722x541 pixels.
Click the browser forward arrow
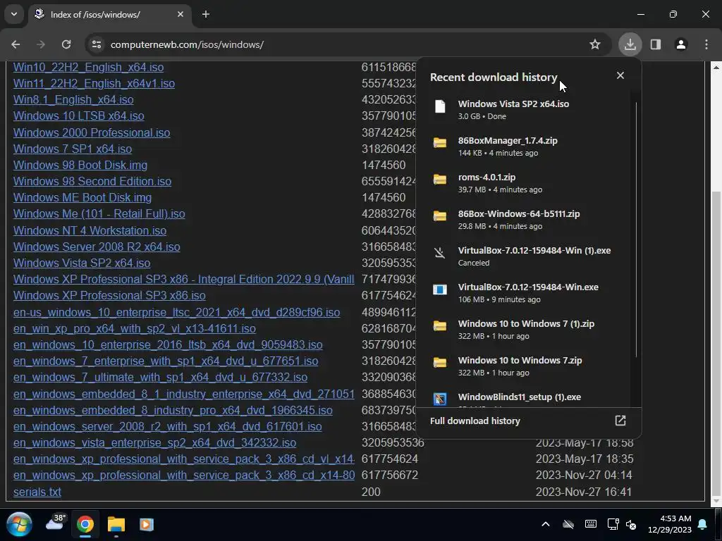(41, 44)
